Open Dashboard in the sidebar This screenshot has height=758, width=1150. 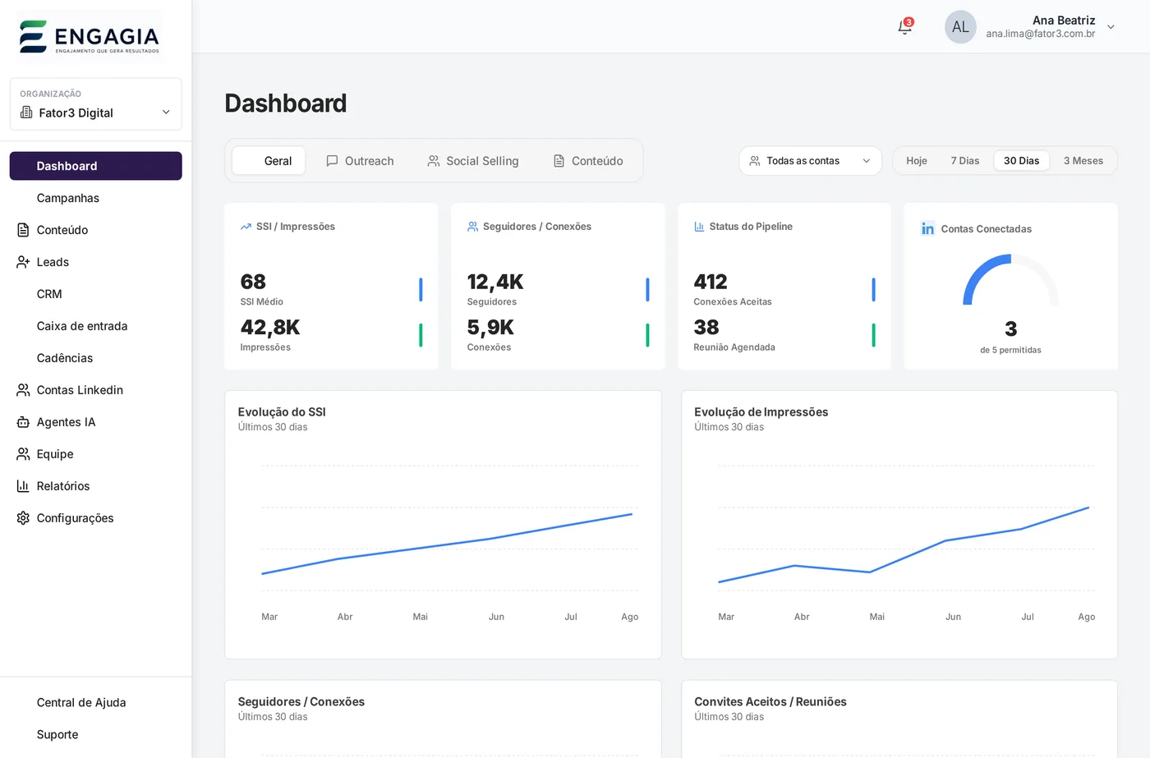tap(95, 166)
